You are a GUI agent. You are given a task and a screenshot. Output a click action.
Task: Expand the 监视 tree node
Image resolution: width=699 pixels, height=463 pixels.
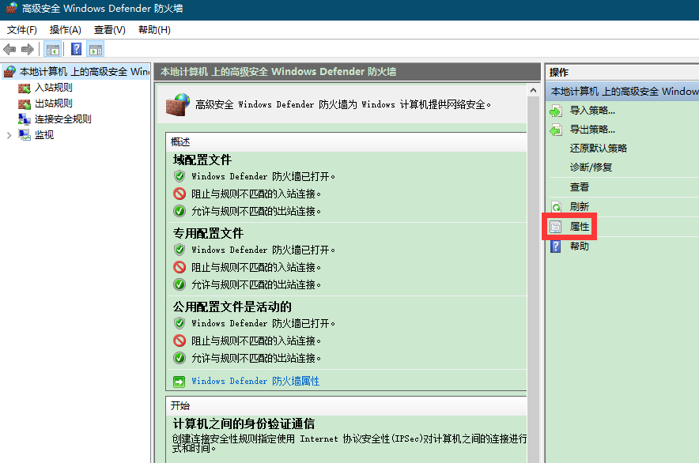pyautogui.click(x=9, y=135)
